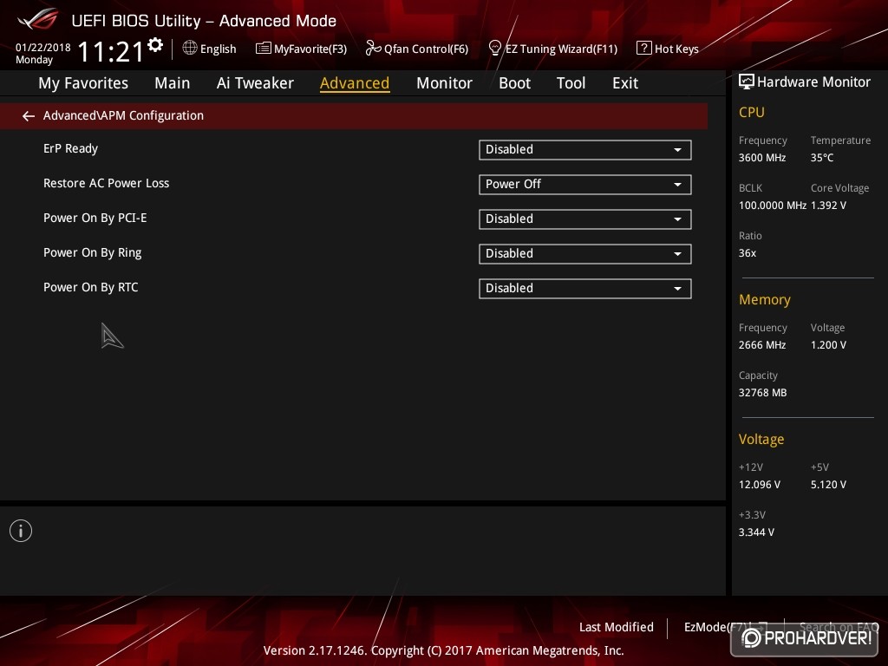This screenshot has width=888, height=666.
Task: Select the Power On By PCI-E label
Action: pos(95,218)
